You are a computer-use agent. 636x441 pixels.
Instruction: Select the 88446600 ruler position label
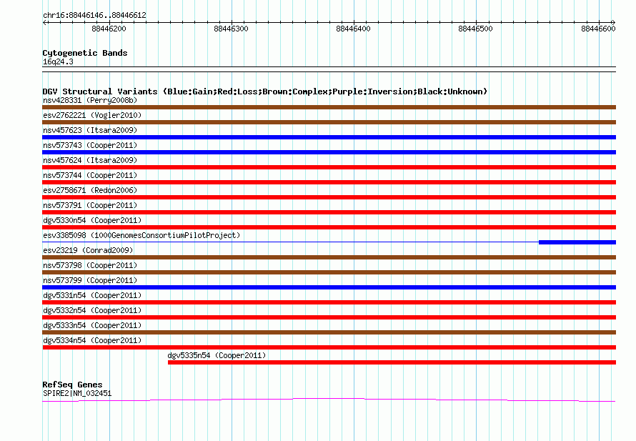598,29
